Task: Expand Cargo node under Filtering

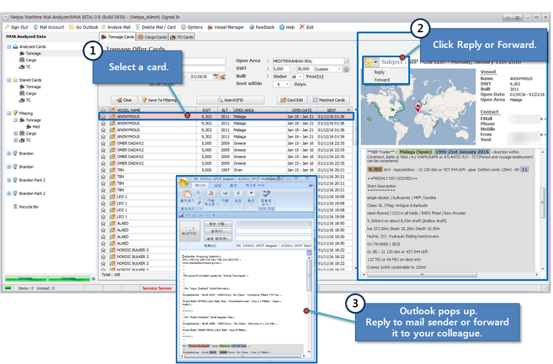Action: 16,134
